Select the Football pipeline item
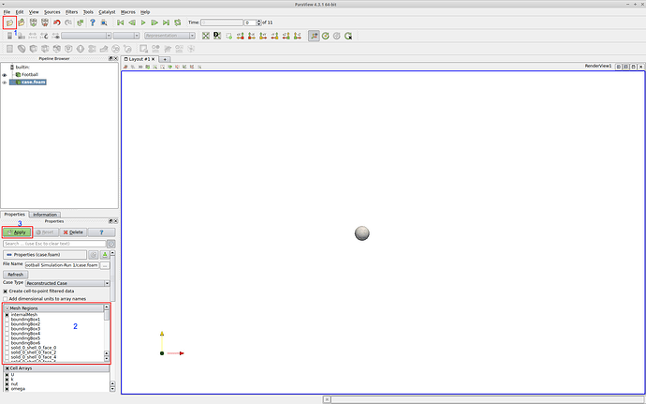 pyautogui.click(x=30, y=75)
